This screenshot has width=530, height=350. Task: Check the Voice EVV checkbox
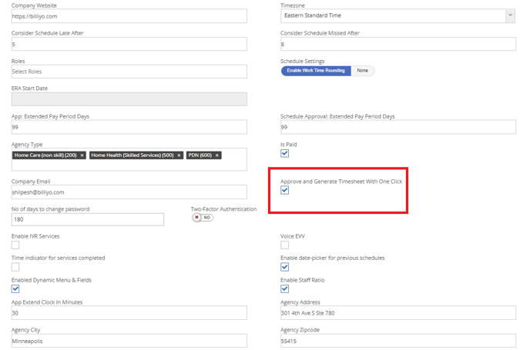pos(284,245)
